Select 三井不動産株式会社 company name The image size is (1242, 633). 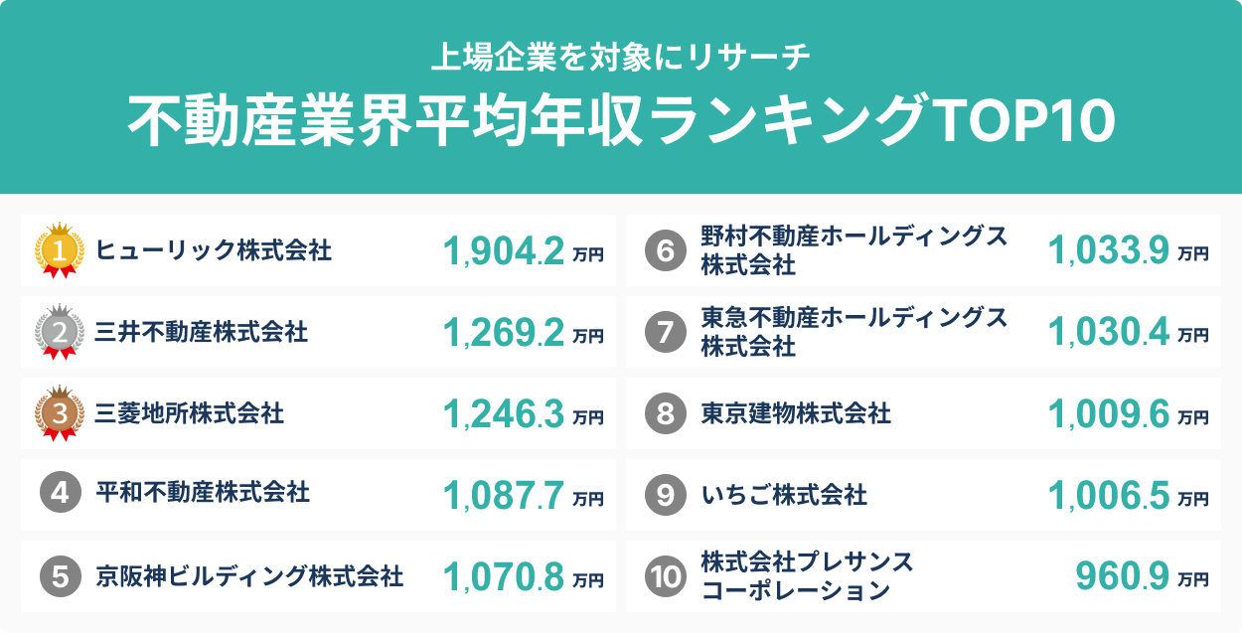[202, 332]
